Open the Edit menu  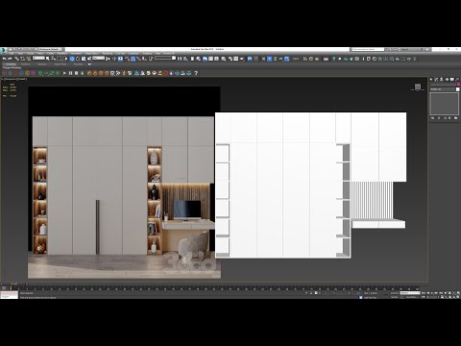(12, 53)
